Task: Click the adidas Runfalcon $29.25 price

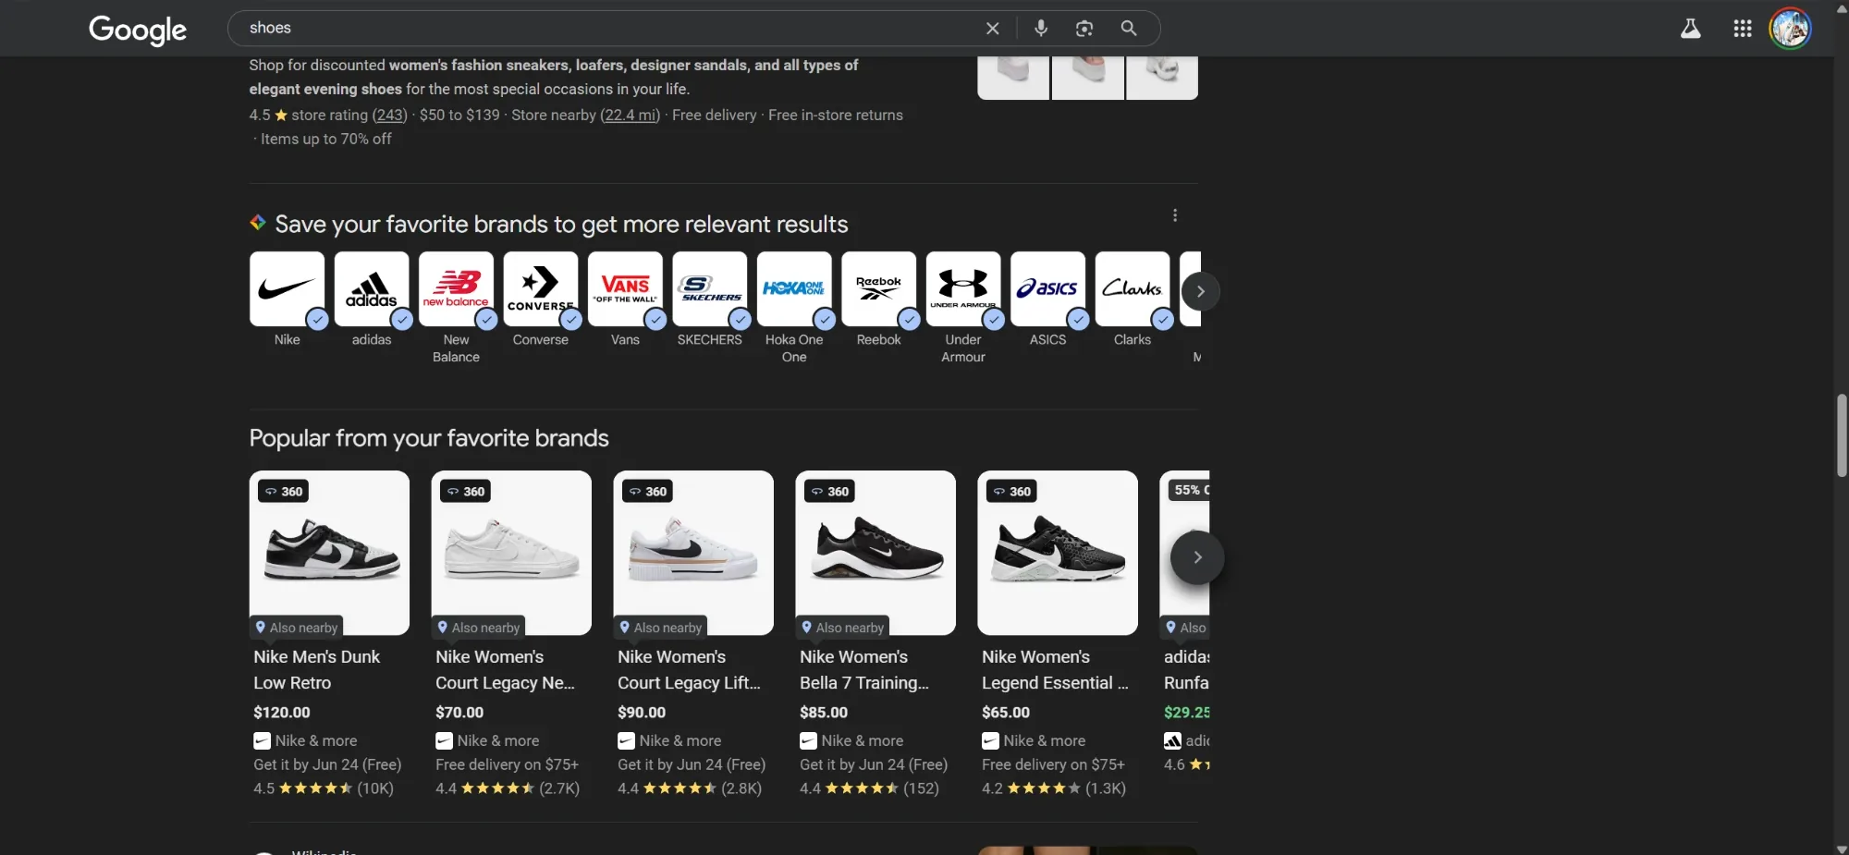Action: pyautogui.click(x=1187, y=713)
